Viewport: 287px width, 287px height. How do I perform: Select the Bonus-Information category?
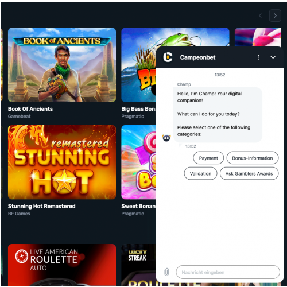253,158
